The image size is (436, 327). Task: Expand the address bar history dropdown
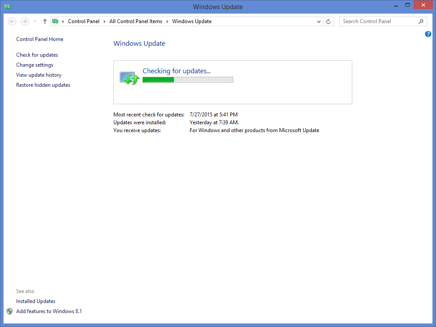pos(319,21)
